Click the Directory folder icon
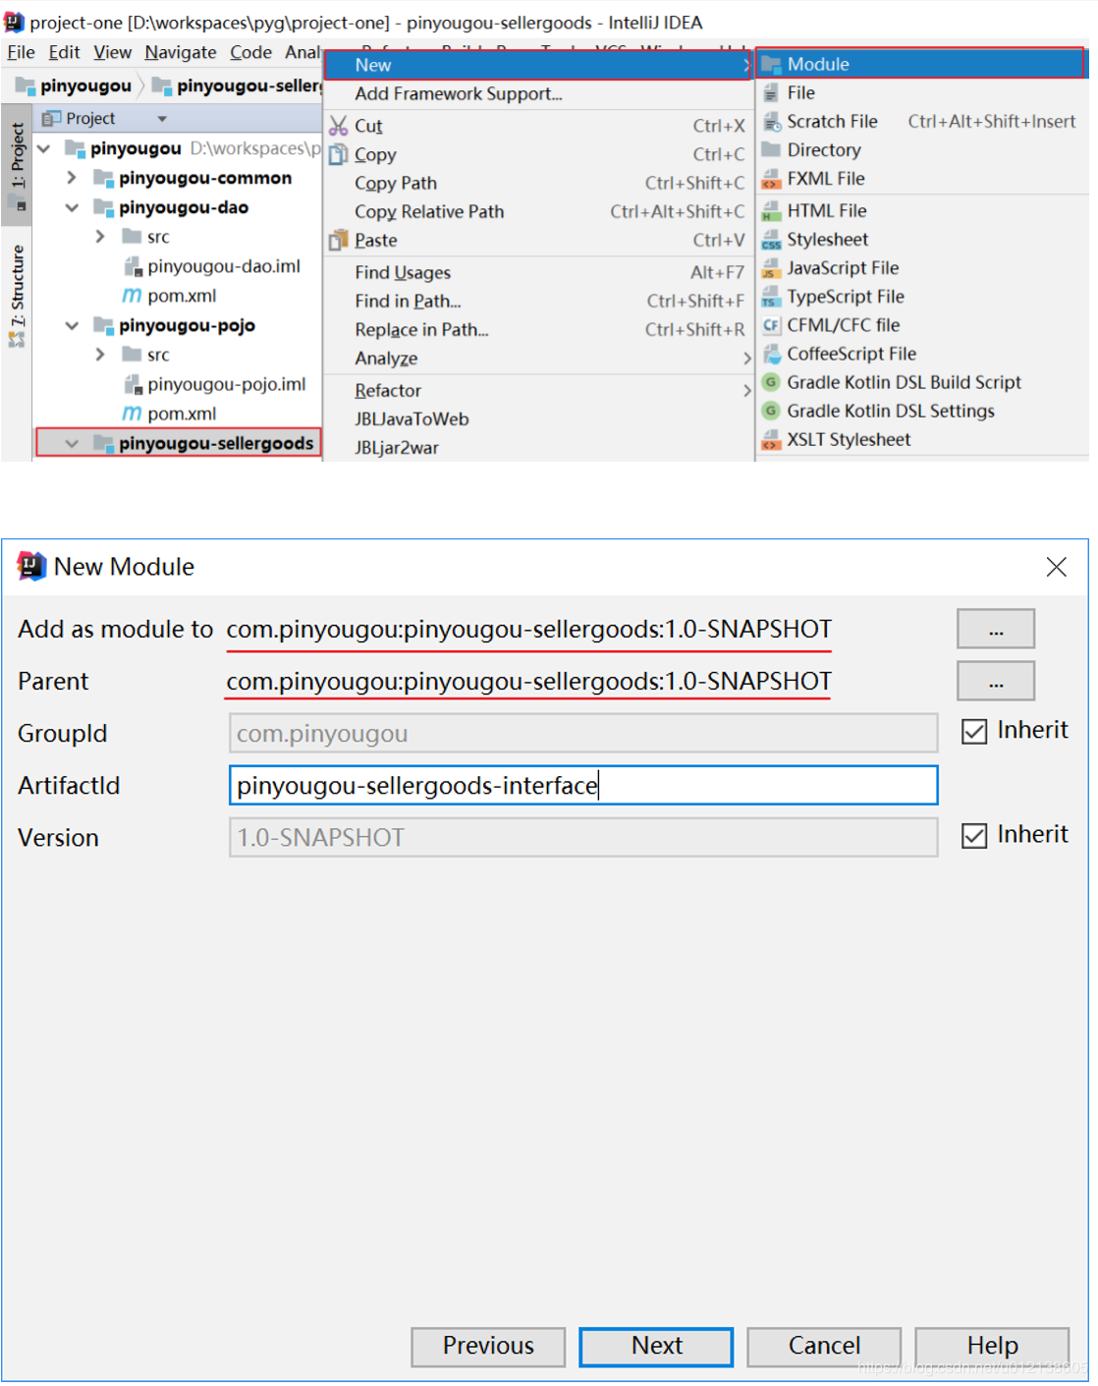This screenshot has width=1098, height=1386. click(771, 149)
